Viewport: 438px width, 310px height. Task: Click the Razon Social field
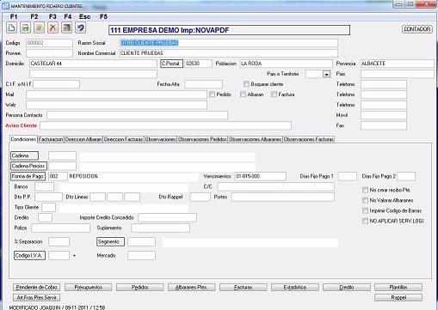pos(228,43)
